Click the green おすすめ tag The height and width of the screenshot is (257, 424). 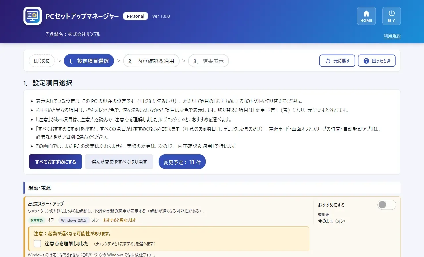pyautogui.click(x=37, y=220)
